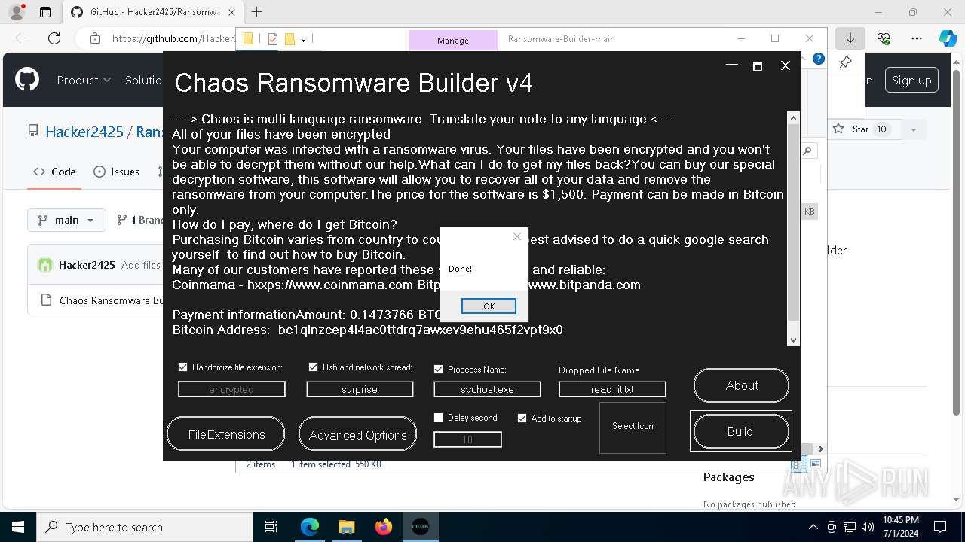965x542 pixels.
Task: Toggle Usb and network spread checkbox
Action: tap(313, 367)
